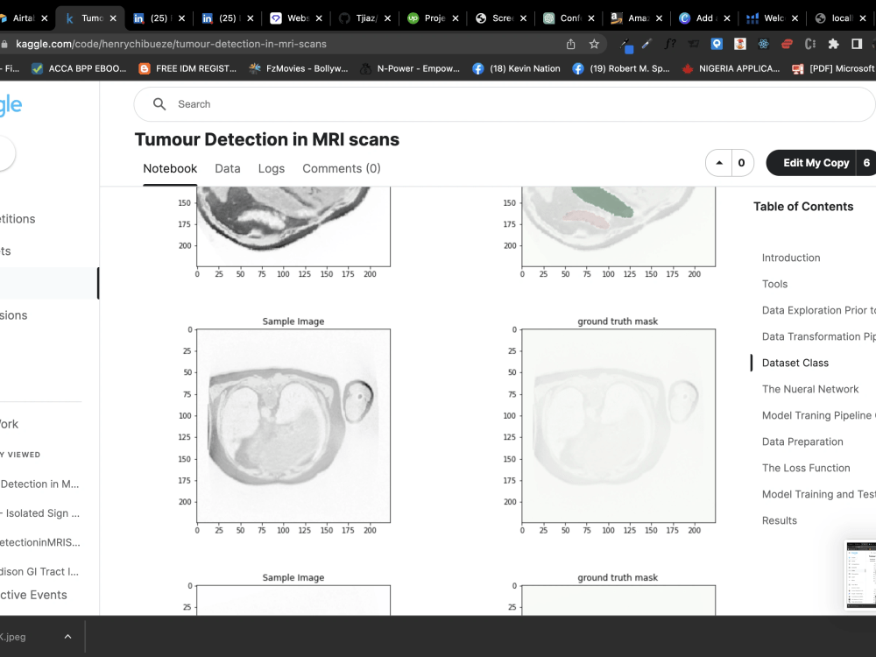This screenshot has width=876, height=657.
Task: Jump to Data Preparation section
Action: 802,442
